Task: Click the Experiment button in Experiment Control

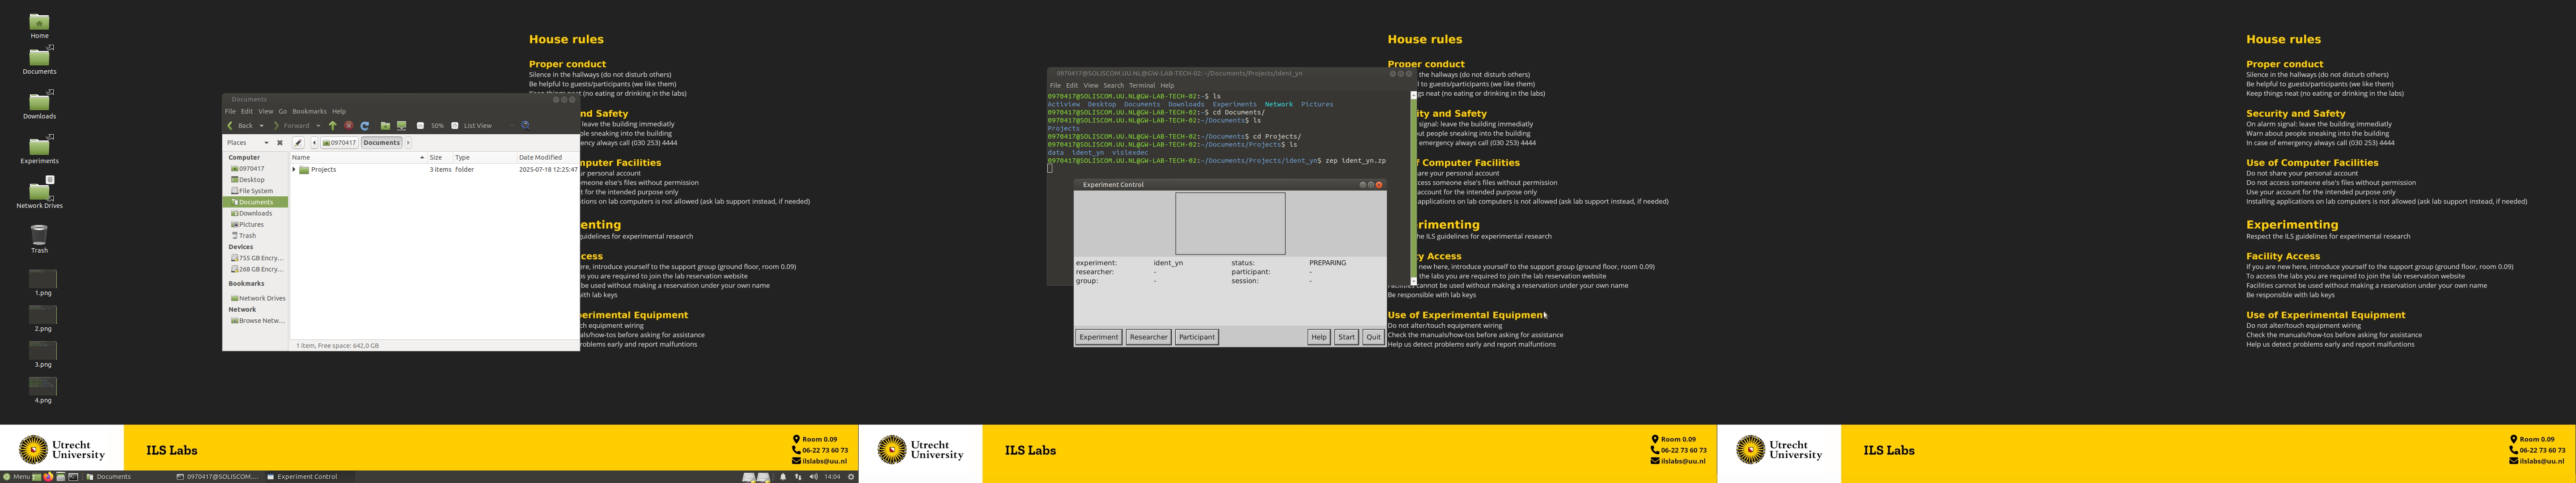Action: point(1098,337)
